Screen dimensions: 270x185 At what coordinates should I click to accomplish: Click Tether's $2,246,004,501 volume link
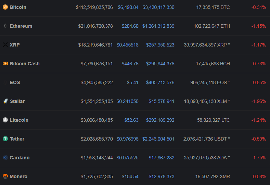pos(158,139)
